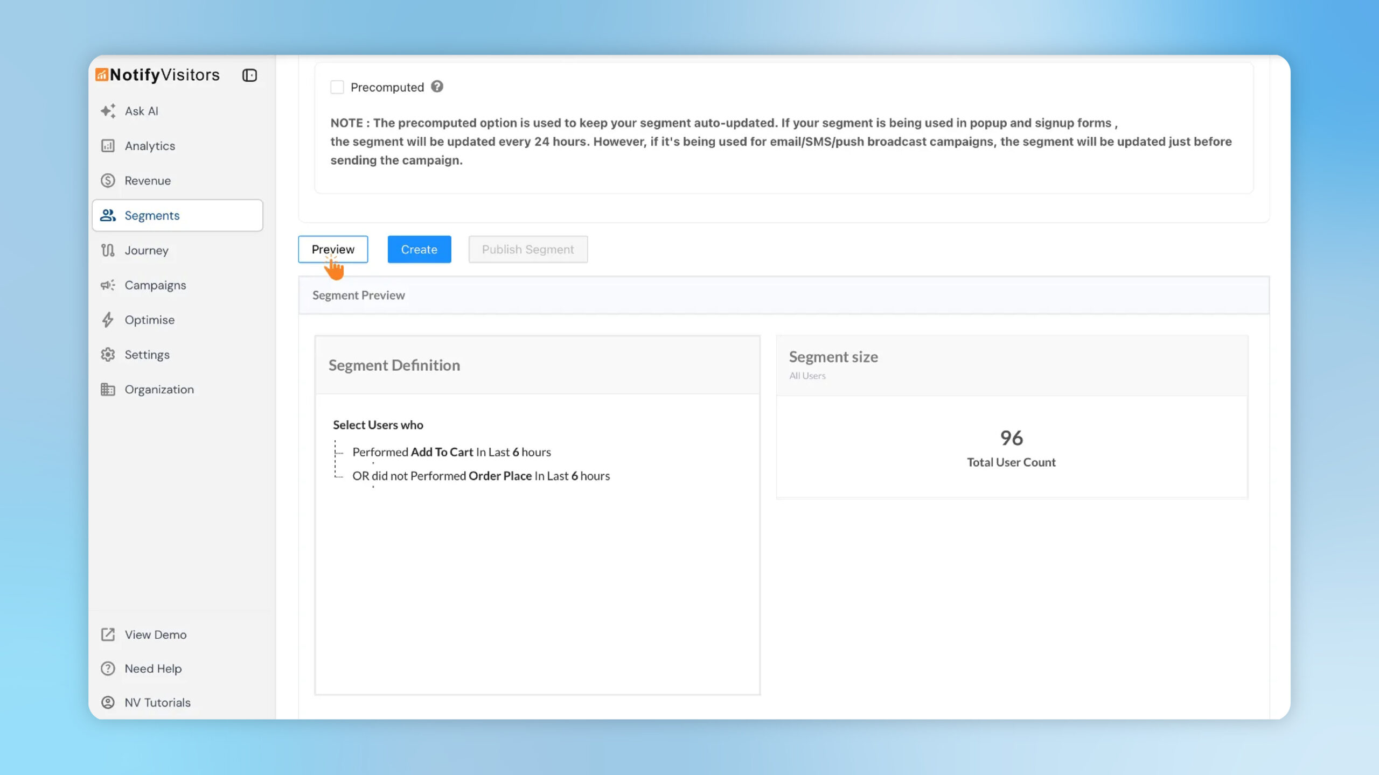Select the Ask AI sparkle icon

pos(108,111)
